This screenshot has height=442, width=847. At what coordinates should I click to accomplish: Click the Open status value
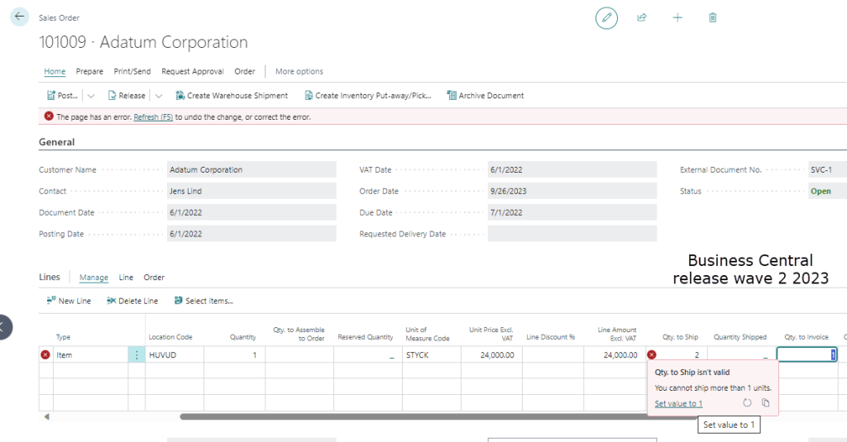click(x=821, y=191)
